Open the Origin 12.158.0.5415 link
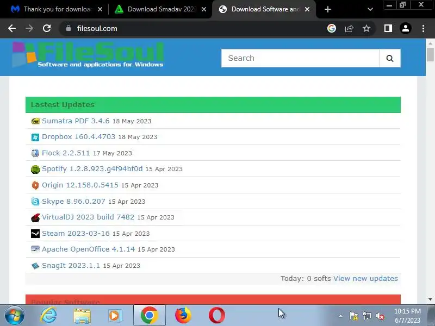The image size is (435, 326). [x=80, y=185]
